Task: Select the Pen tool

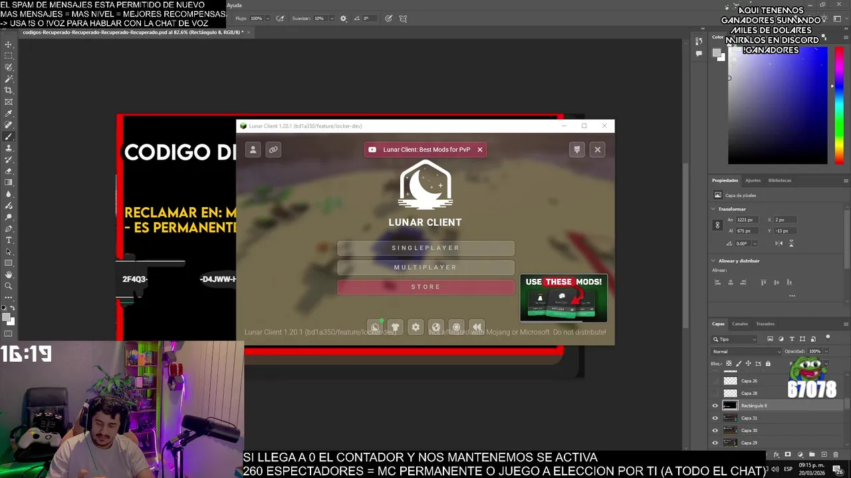Action: click(9, 228)
